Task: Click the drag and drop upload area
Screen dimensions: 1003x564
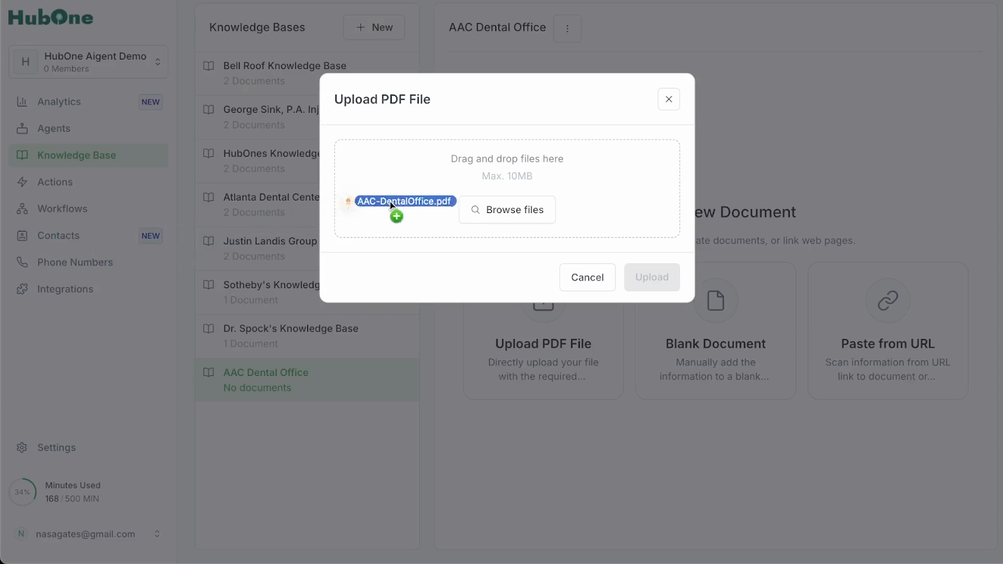Action: 507,189
